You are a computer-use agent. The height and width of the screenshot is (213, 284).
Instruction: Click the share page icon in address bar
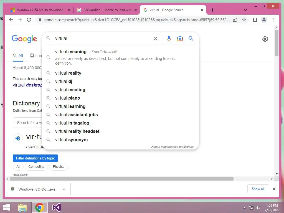235,20
